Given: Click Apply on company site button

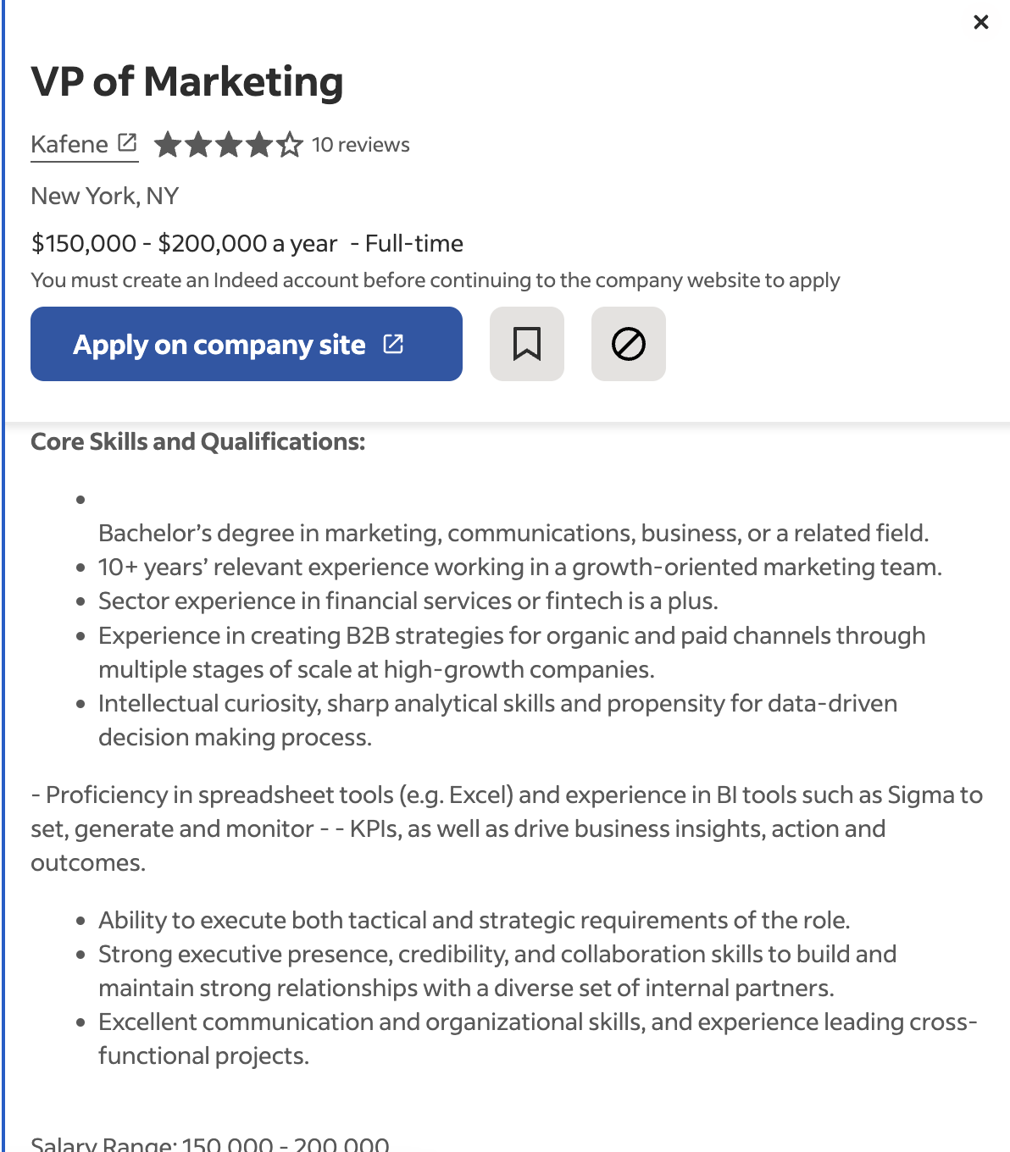Looking at the screenshot, I should coord(247,344).
